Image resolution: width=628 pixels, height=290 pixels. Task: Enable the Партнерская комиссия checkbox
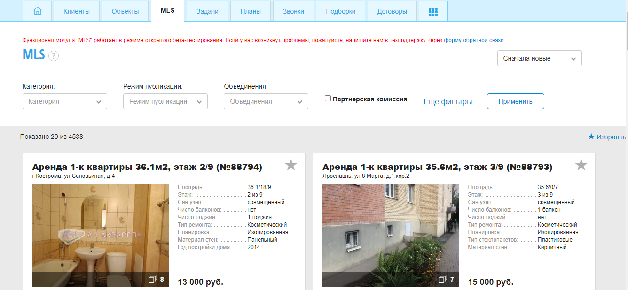coord(328,99)
